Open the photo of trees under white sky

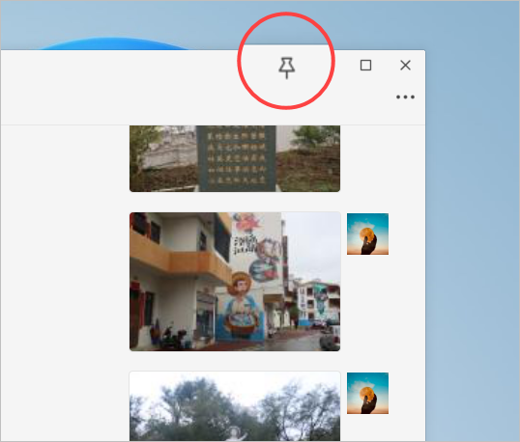point(235,406)
